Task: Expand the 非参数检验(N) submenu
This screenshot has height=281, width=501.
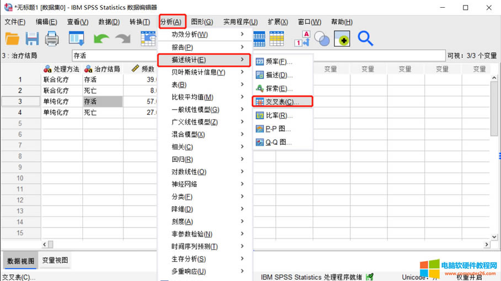Action: click(204, 234)
